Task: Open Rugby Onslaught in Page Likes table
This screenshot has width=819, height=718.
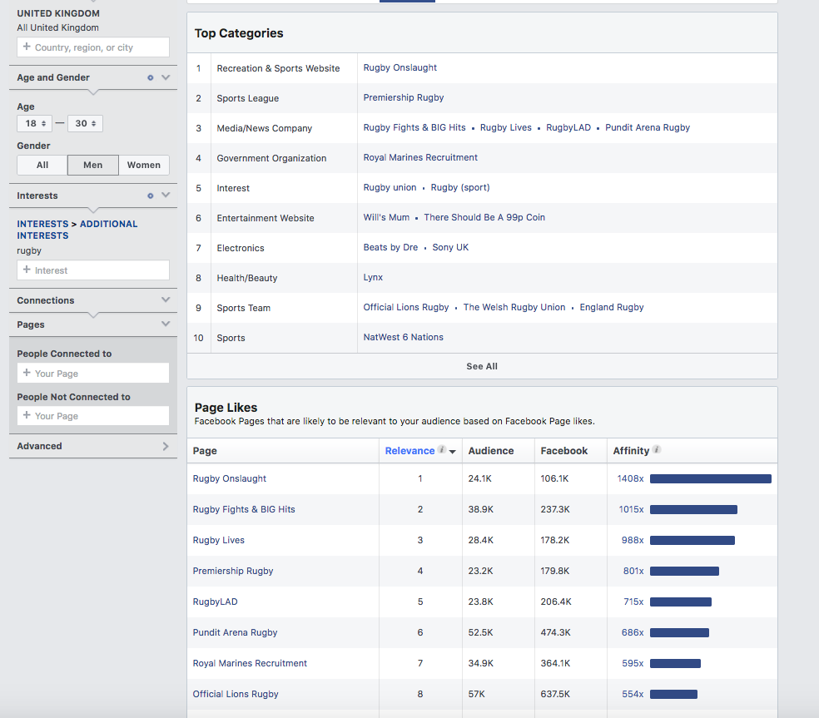Action: 229,478
